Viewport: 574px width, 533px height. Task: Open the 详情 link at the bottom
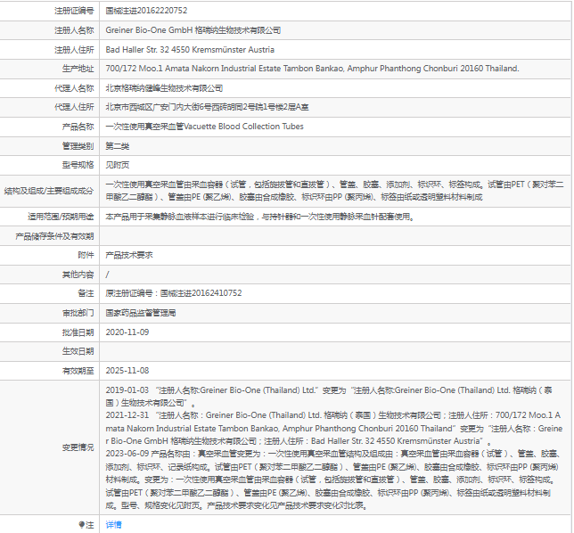(x=113, y=525)
